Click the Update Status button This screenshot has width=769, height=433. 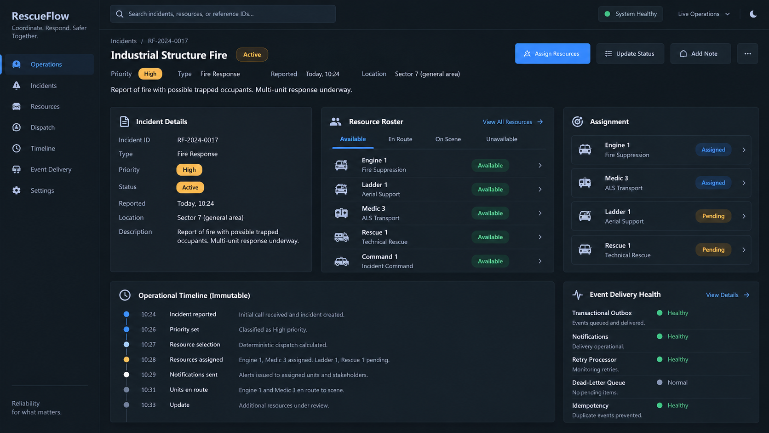(630, 54)
